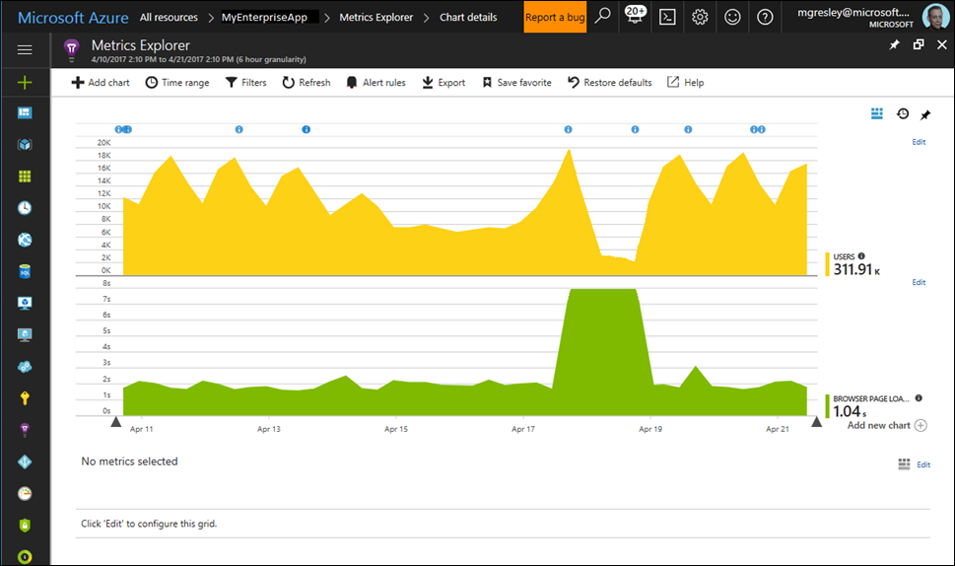Click the Apr 15 axis label

[396, 429]
